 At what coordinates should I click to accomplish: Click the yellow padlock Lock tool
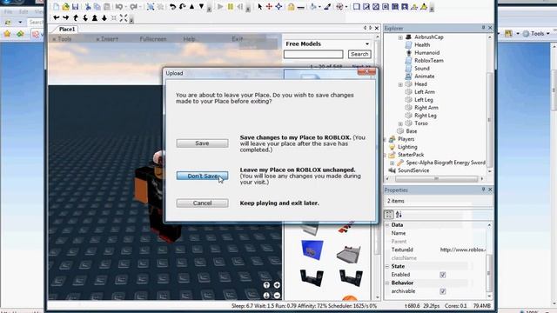291,6
